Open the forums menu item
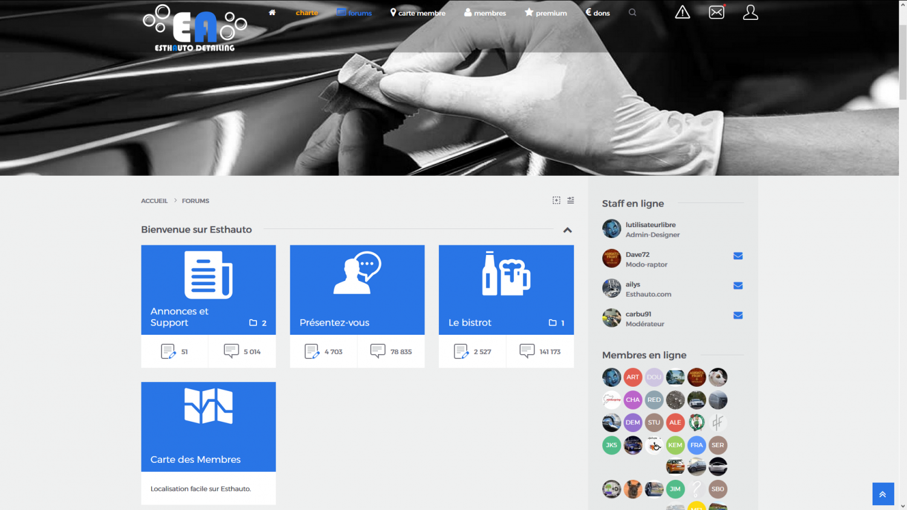Viewport: 907px width, 510px height. [354, 13]
